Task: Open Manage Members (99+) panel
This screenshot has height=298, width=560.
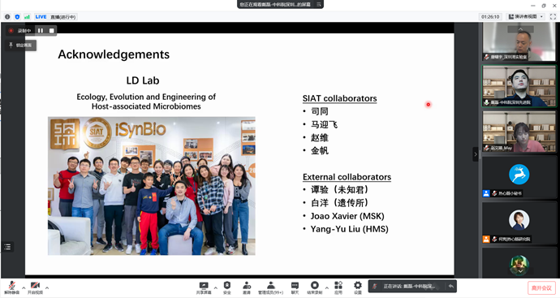Action: (271, 287)
